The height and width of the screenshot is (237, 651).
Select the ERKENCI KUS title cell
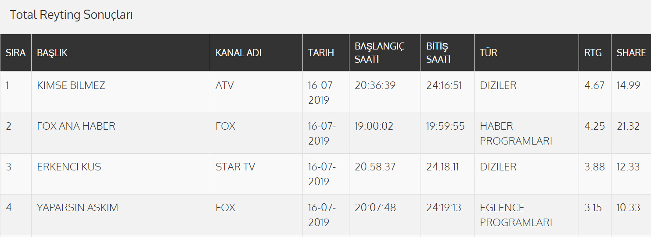point(69,167)
